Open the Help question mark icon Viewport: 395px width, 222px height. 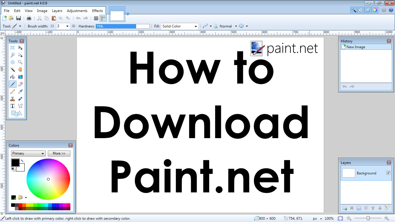coord(391,10)
